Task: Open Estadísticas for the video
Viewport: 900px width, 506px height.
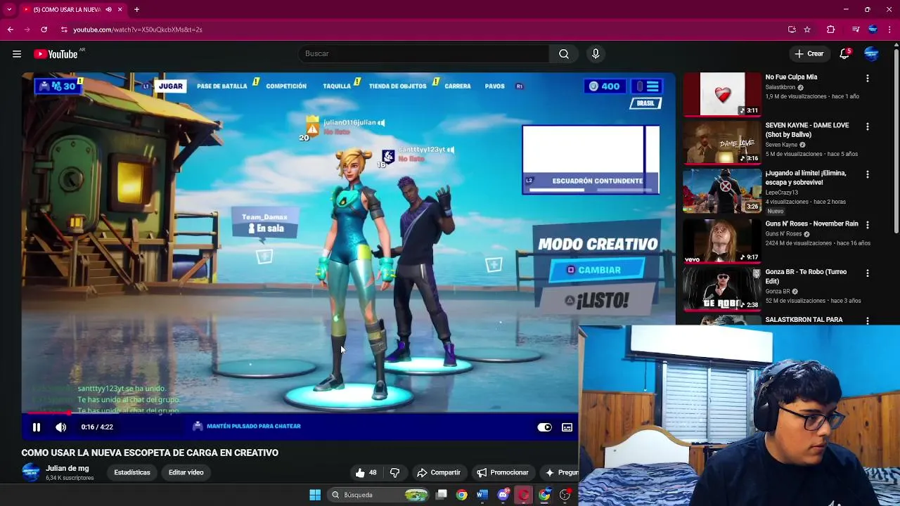Action: (x=132, y=473)
